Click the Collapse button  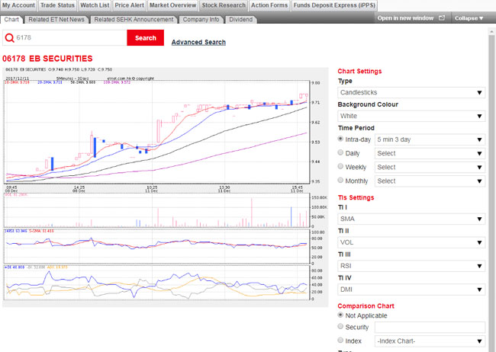pyautogui.click(x=469, y=18)
